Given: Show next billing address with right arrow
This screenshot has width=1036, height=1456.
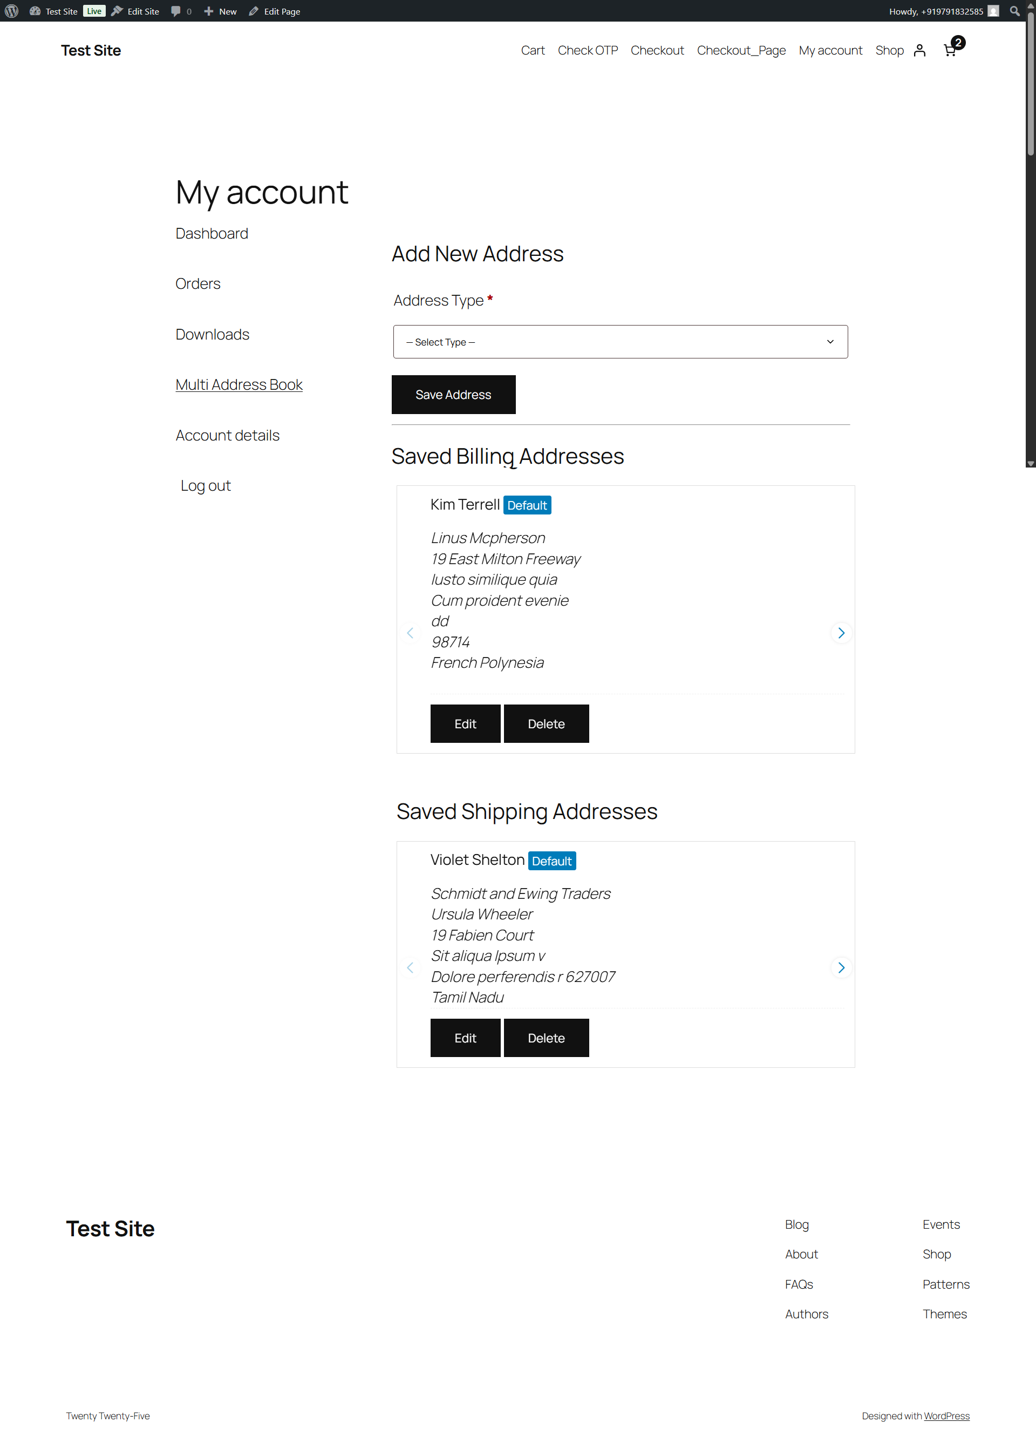Looking at the screenshot, I should coord(841,633).
